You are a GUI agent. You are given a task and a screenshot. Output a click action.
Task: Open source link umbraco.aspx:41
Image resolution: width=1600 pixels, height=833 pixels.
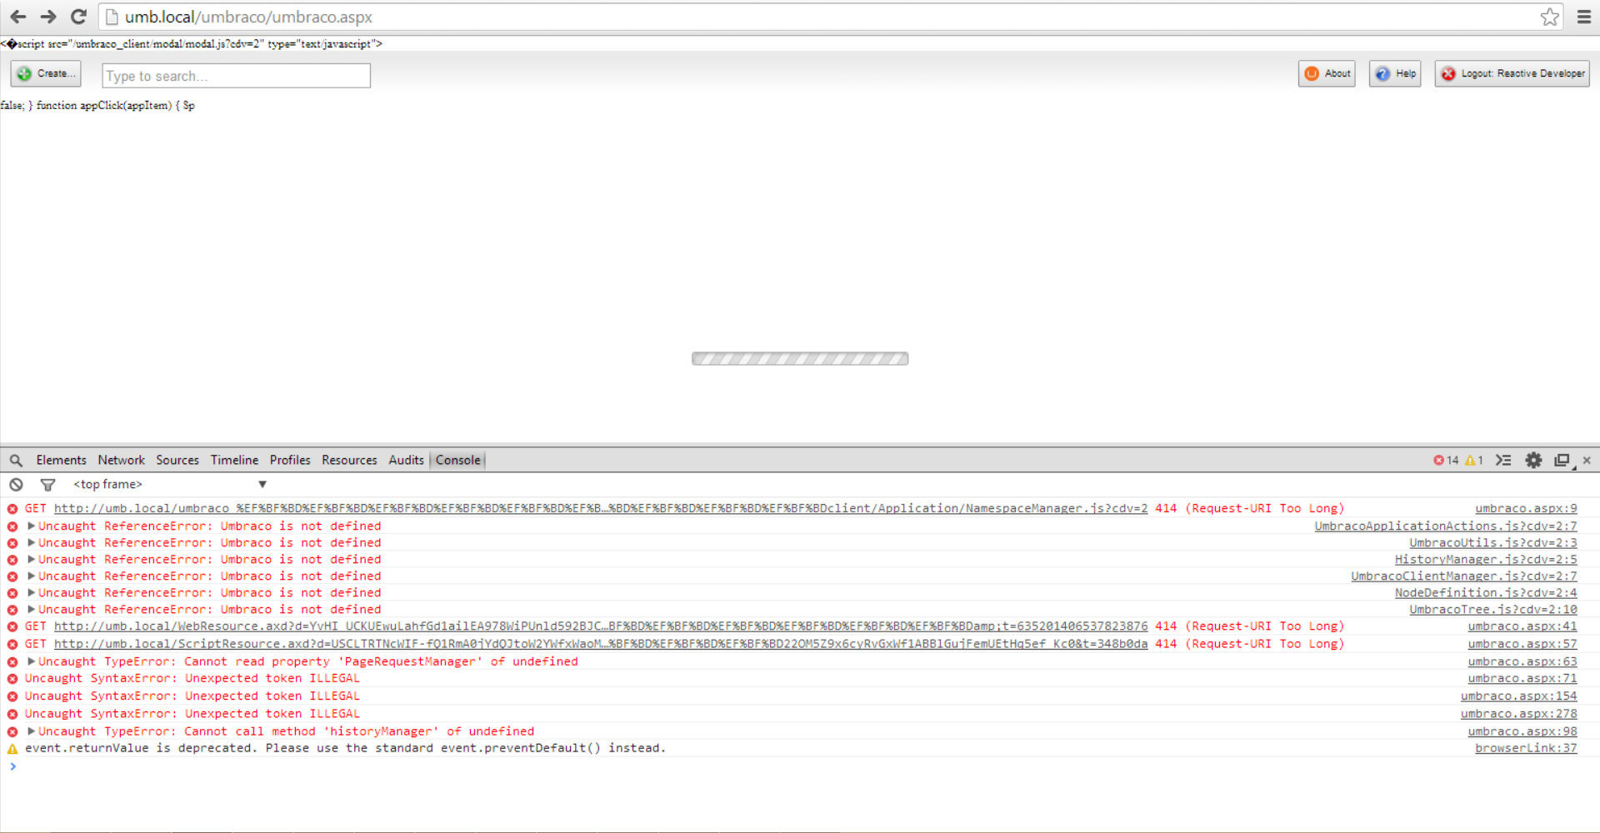click(1522, 626)
